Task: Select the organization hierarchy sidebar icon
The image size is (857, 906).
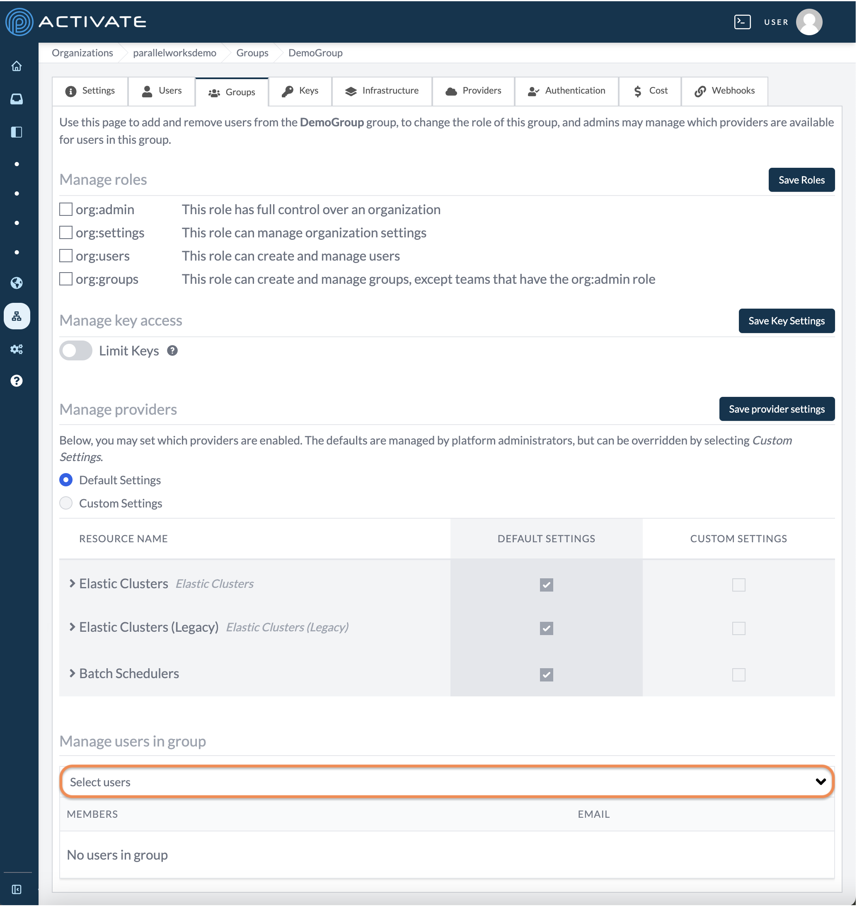Action: (x=17, y=316)
